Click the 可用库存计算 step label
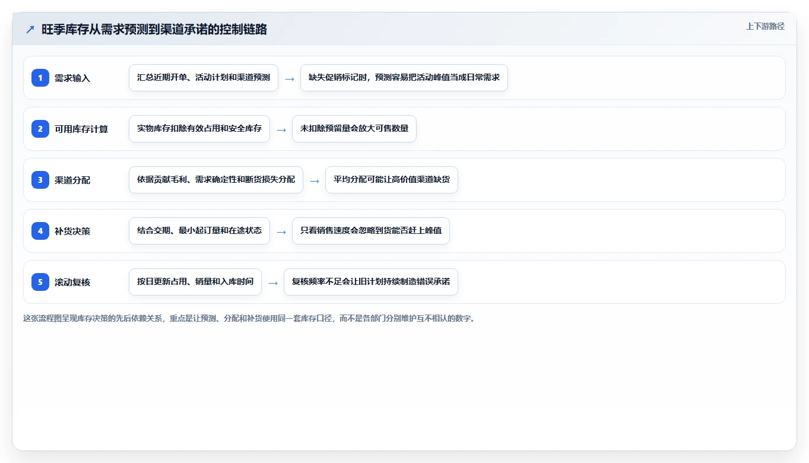809x463 pixels. (x=81, y=129)
